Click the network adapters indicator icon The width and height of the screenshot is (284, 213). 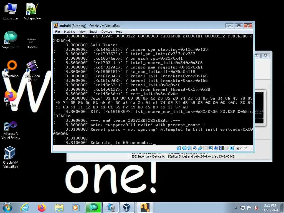195,148
